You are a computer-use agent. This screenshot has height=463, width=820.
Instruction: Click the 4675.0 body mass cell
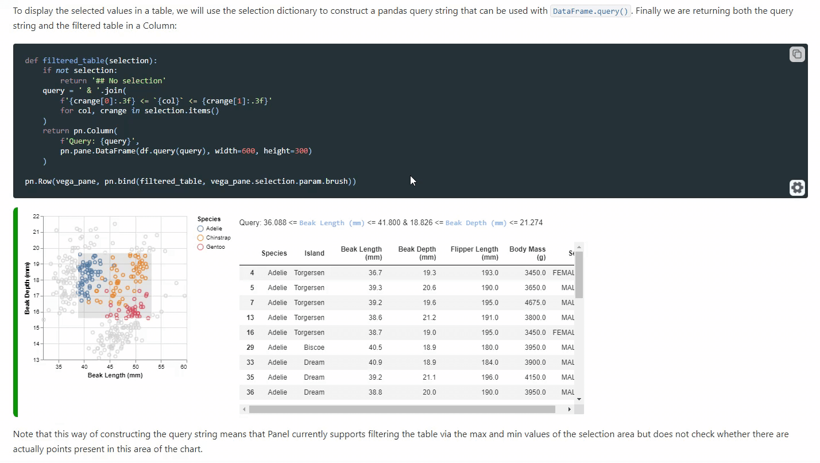click(x=535, y=303)
